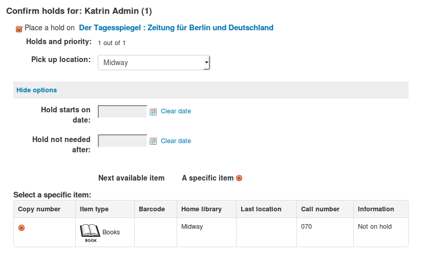The height and width of the screenshot is (260, 425).
Task: Click the Last location column header
Action: tap(261, 209)
